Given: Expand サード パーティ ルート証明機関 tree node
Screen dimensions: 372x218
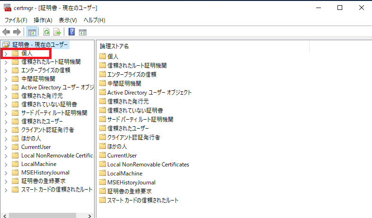Looking at the screenshot, I should (x=6, y=113).
